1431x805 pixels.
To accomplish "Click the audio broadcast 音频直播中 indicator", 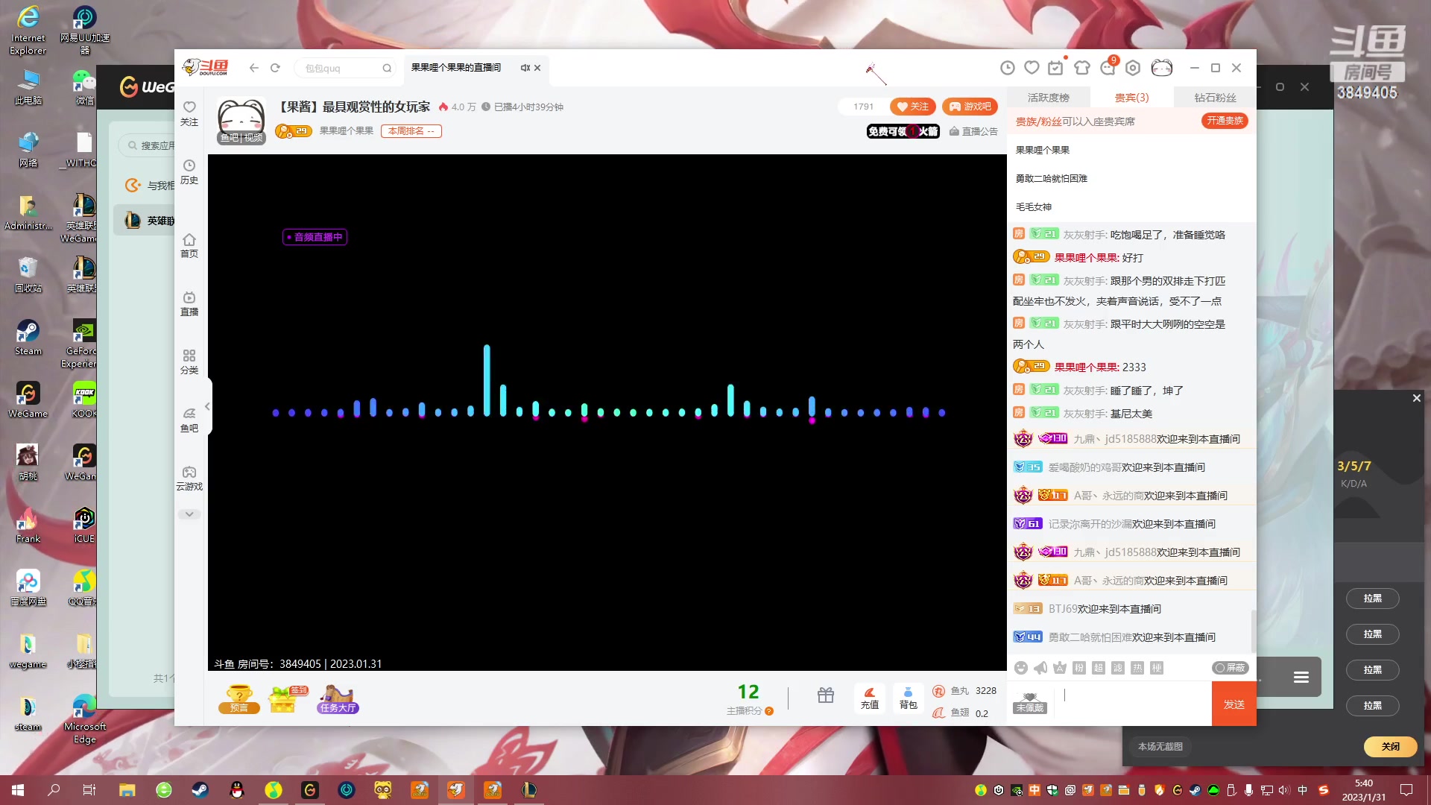I will coord(315,237).
